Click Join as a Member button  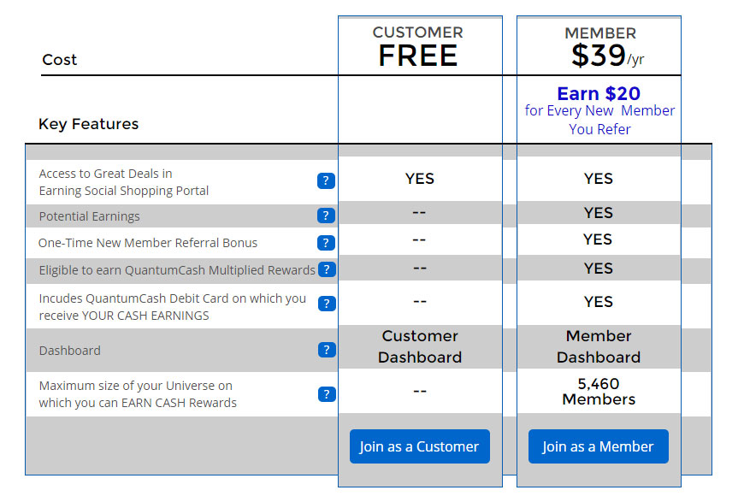pyautogui.click(x=599, y=446)
